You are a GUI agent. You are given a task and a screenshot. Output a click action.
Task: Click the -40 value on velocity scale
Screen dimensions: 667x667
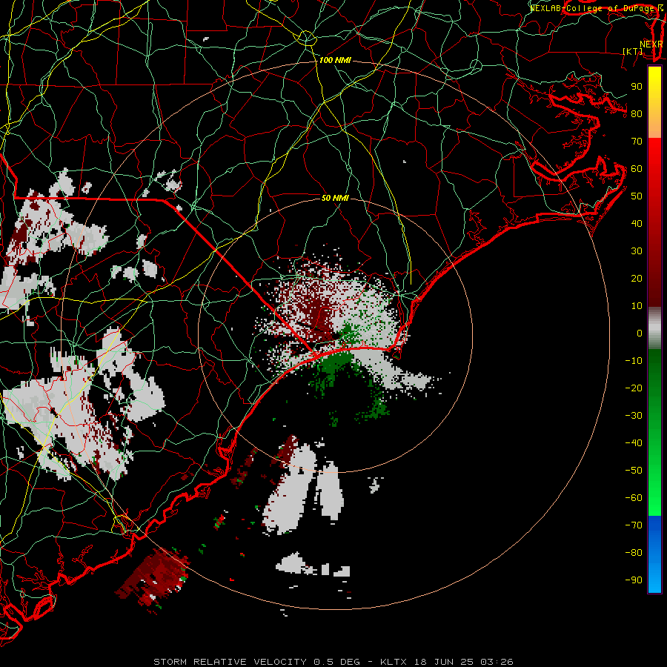click(x=634, y=443)
